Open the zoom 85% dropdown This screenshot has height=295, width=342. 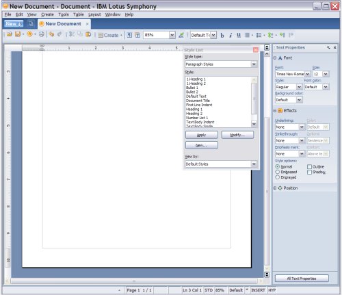[x=172, y=35]
